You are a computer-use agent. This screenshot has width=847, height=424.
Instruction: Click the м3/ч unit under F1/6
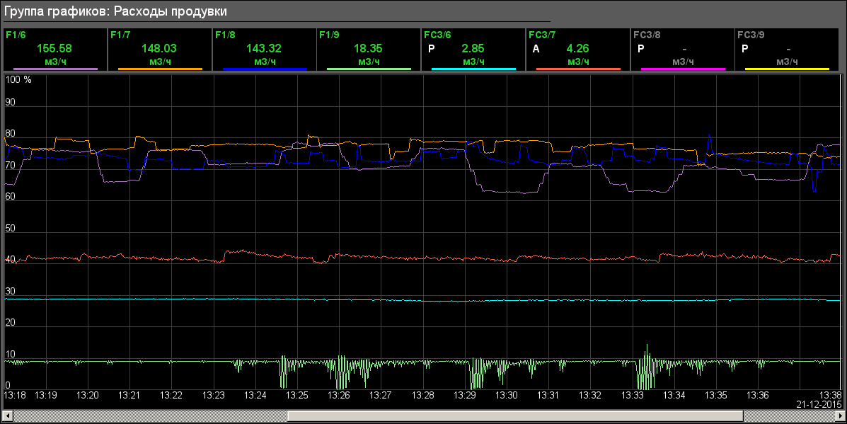tap(55, 62)
